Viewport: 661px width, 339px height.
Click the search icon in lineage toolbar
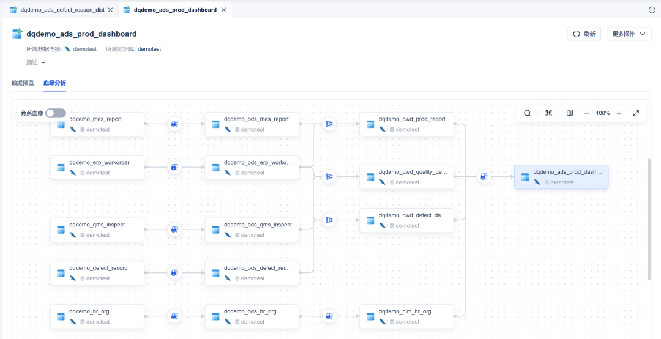pyautogui.click(x=528, y=113)
